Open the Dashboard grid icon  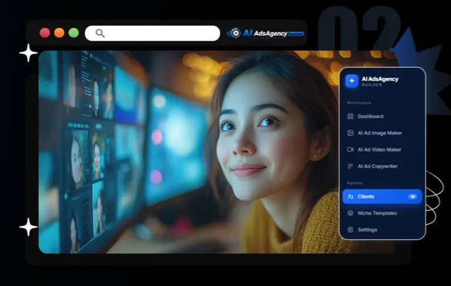(x=350, y=117)
